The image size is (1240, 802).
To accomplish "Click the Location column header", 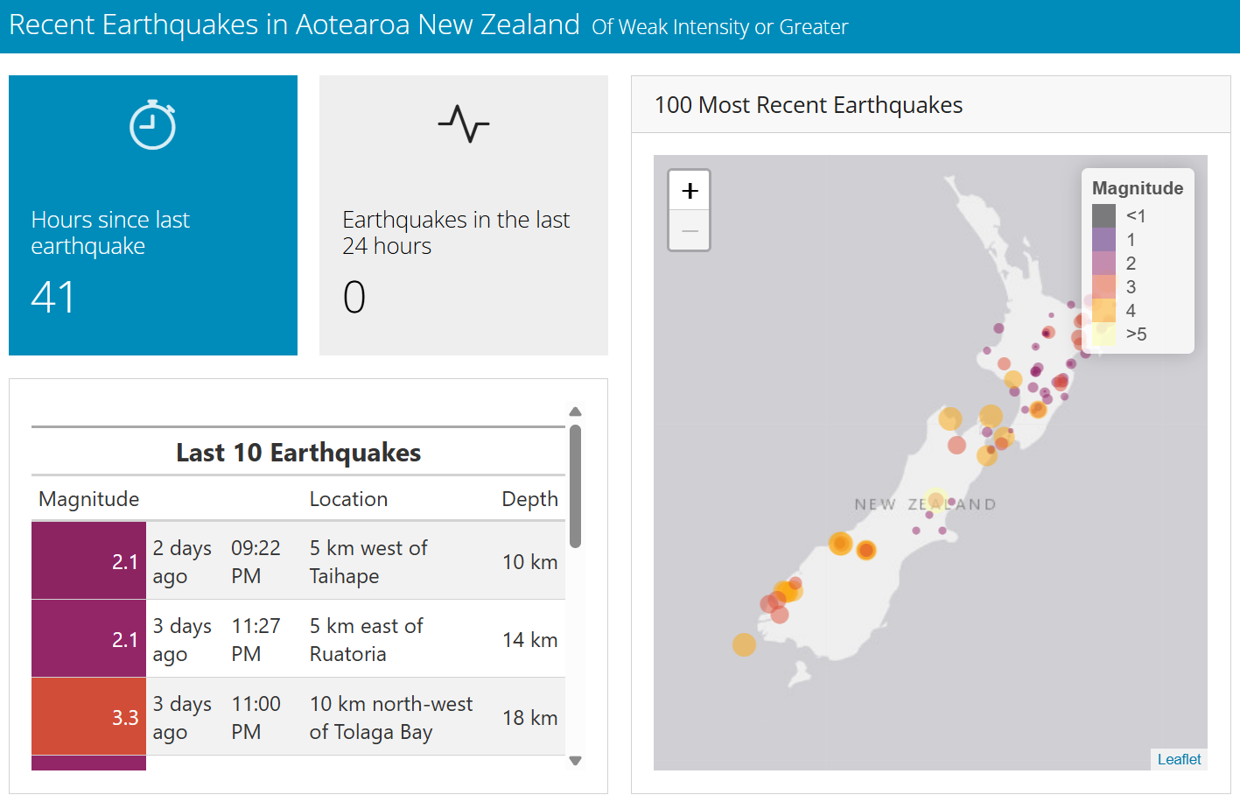I will 348,499.
